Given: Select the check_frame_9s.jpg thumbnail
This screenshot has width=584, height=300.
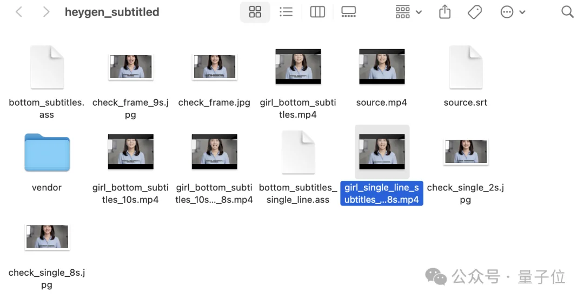Looking at the screenshot, I should [x=131, y=66].
